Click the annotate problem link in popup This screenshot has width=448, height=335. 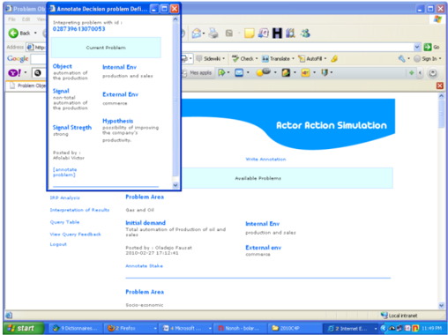64,172
